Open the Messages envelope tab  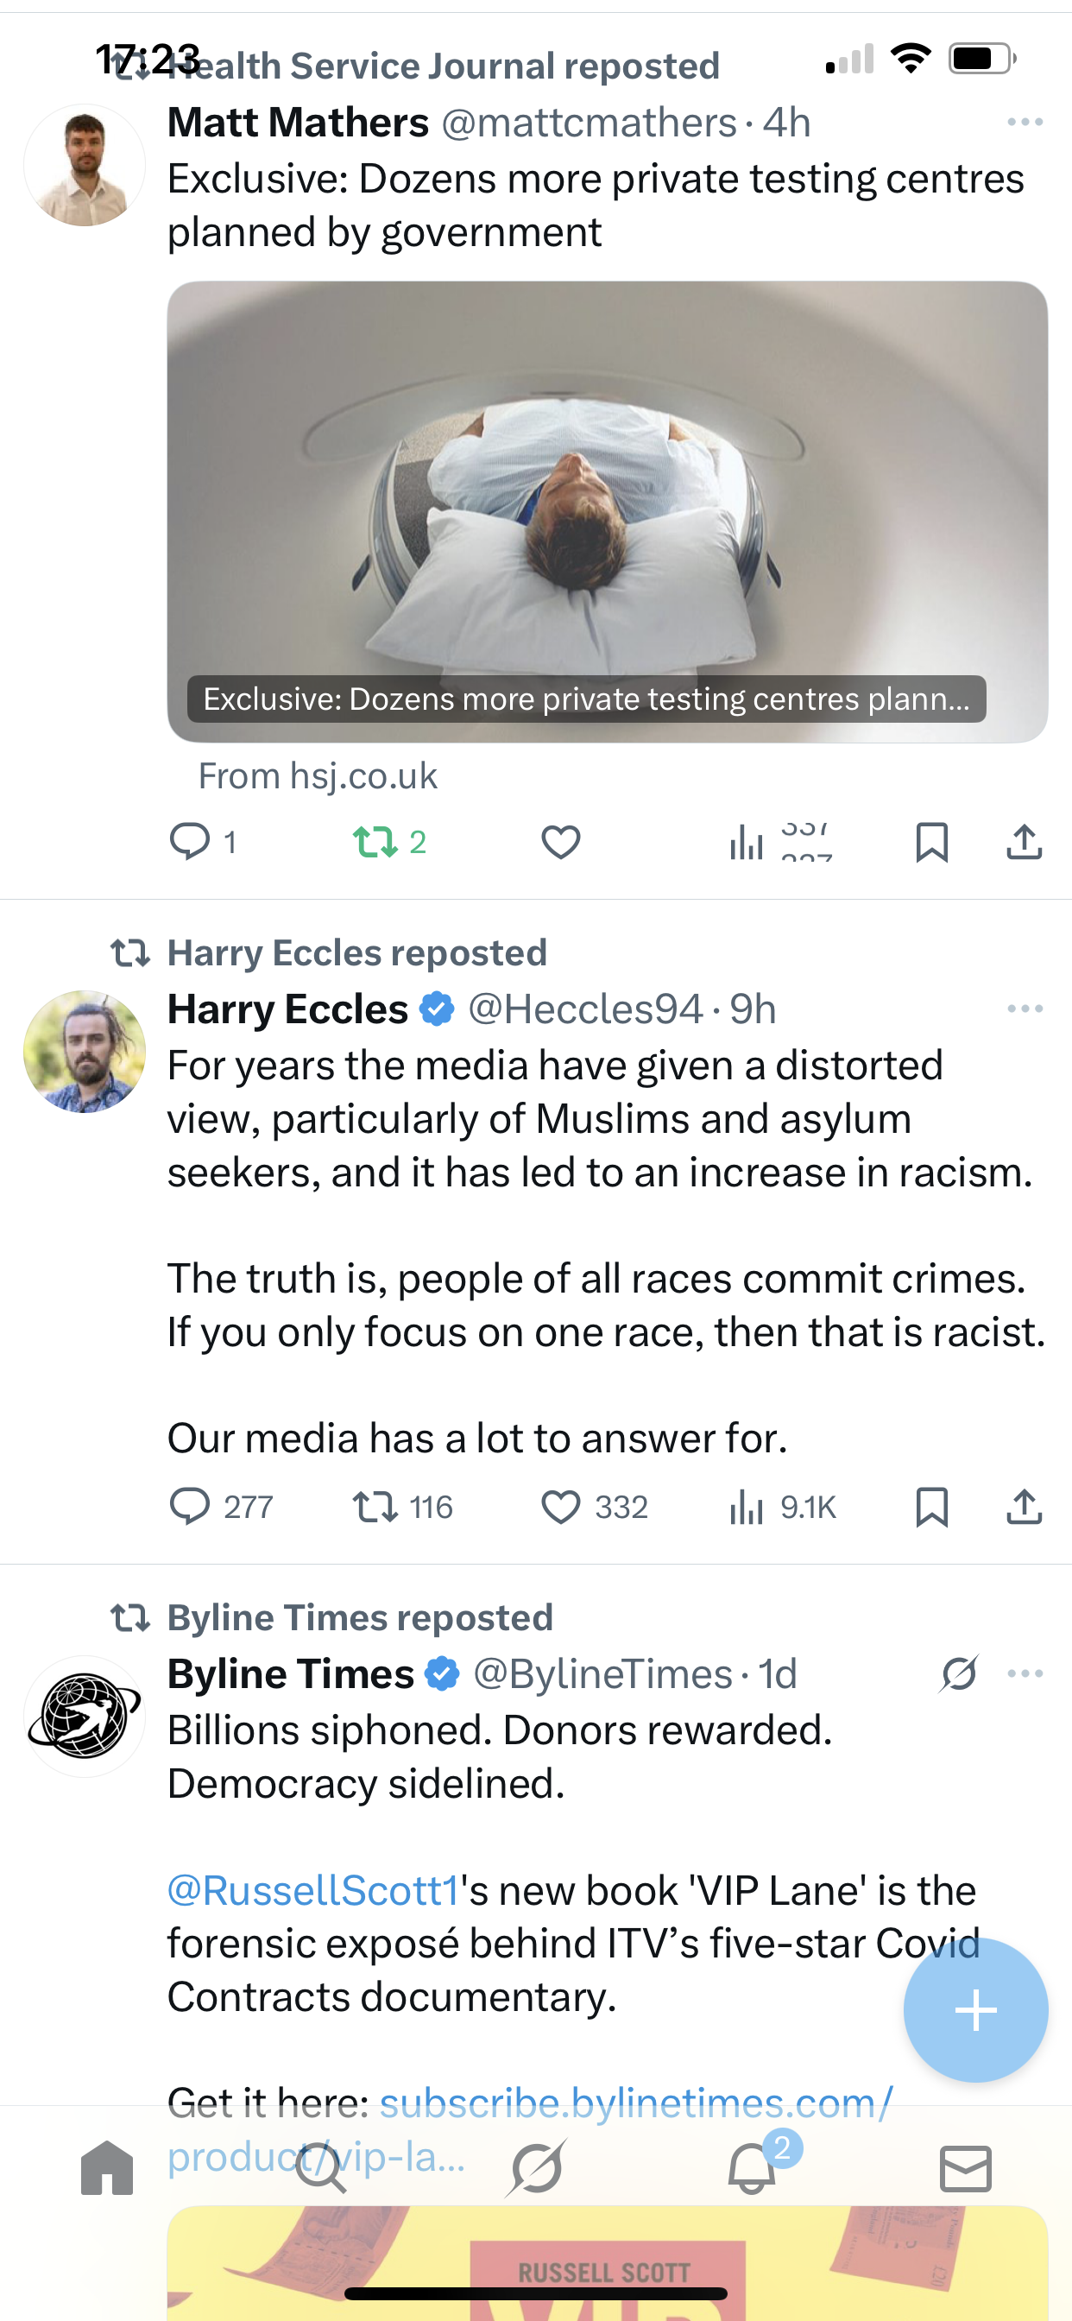tap(966, 2168)
